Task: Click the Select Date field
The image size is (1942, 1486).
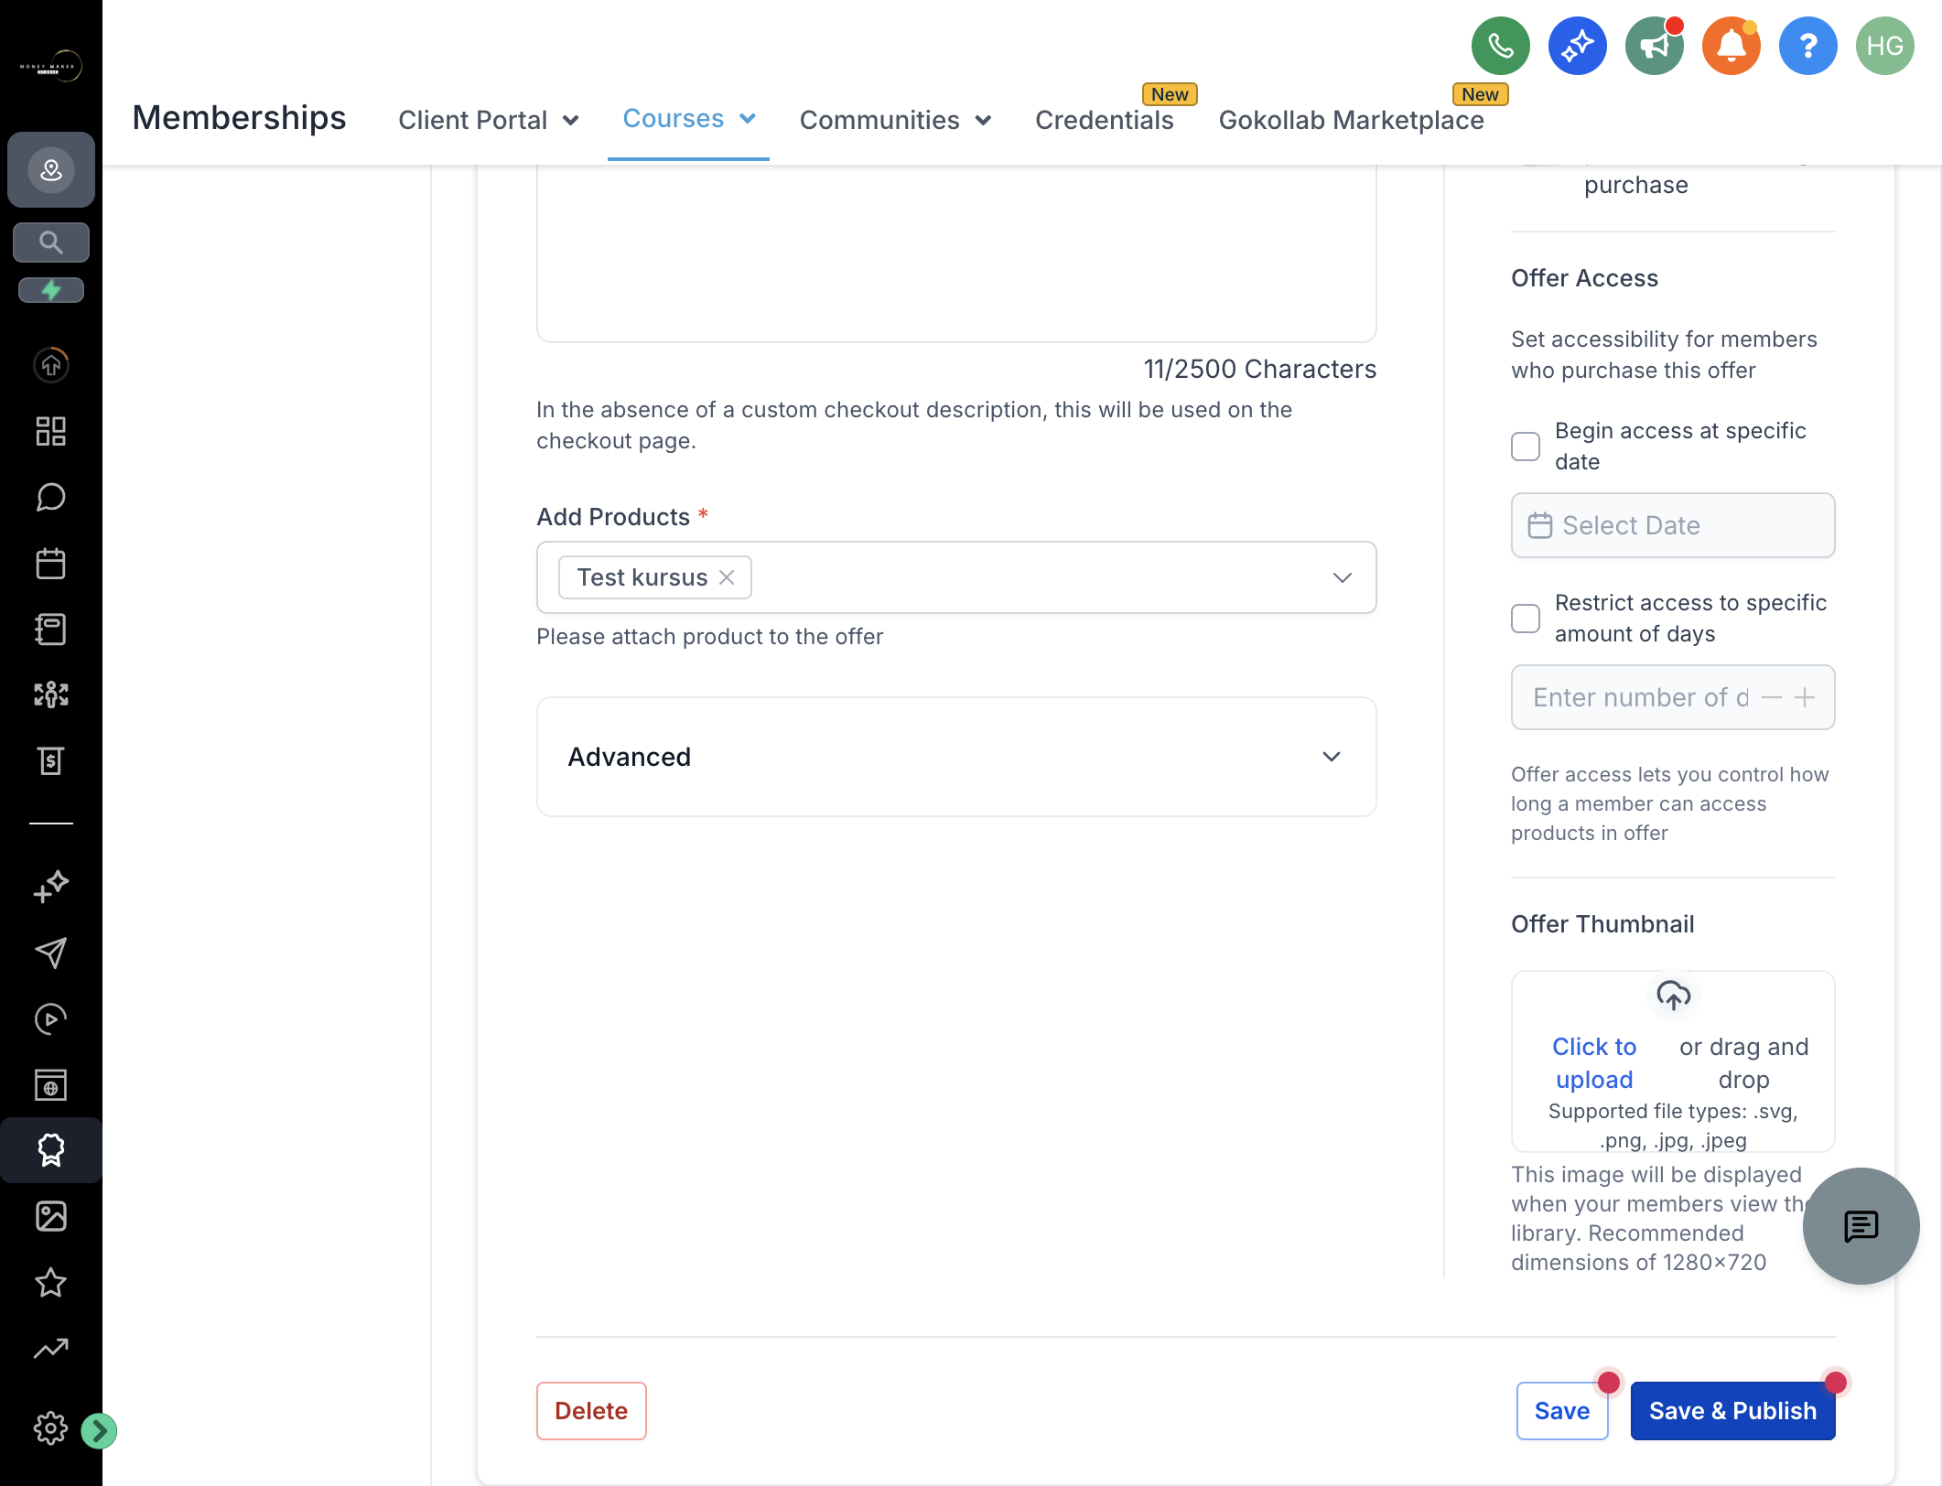Action: tap(1673, 525)
